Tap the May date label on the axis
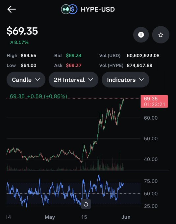The height and width of the screenshot is (224, 176). click(x=50, y=217)
